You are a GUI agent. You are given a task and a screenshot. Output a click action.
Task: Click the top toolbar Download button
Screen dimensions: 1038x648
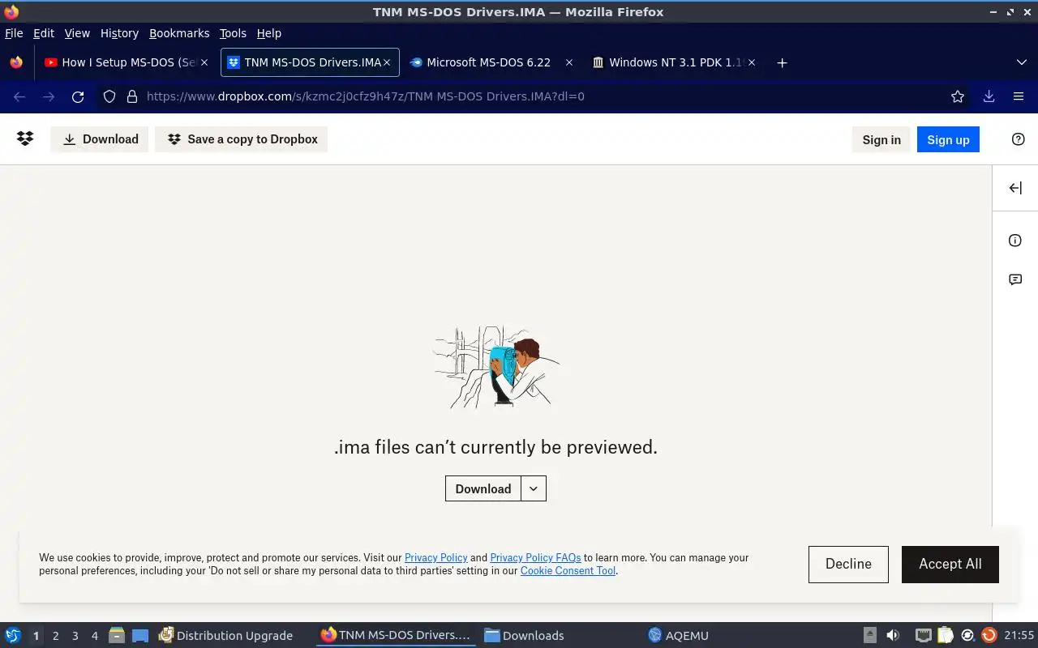pyautogui.click(x=100, y=139)
